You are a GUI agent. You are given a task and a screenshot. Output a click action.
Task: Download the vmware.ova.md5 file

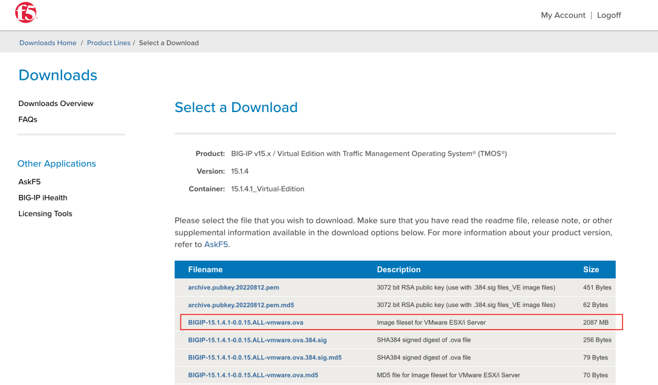[x=253, y=375]
